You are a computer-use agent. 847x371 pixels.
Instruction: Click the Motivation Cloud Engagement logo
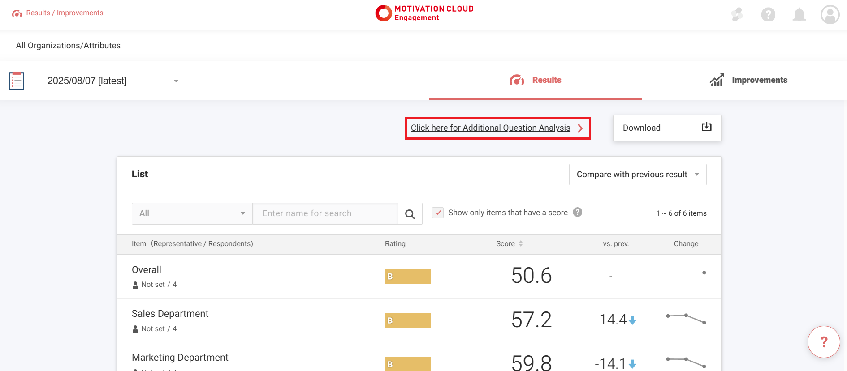tap(424, 13)
